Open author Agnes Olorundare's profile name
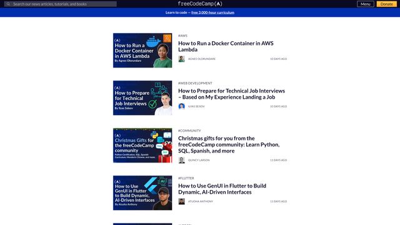 [x=202, y=59]
